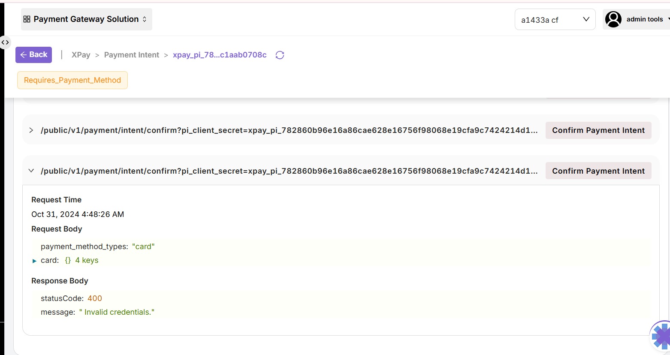Go to XPay in the breadcrumb
This screenshot has width=670, height=355.
click(81, 55)
